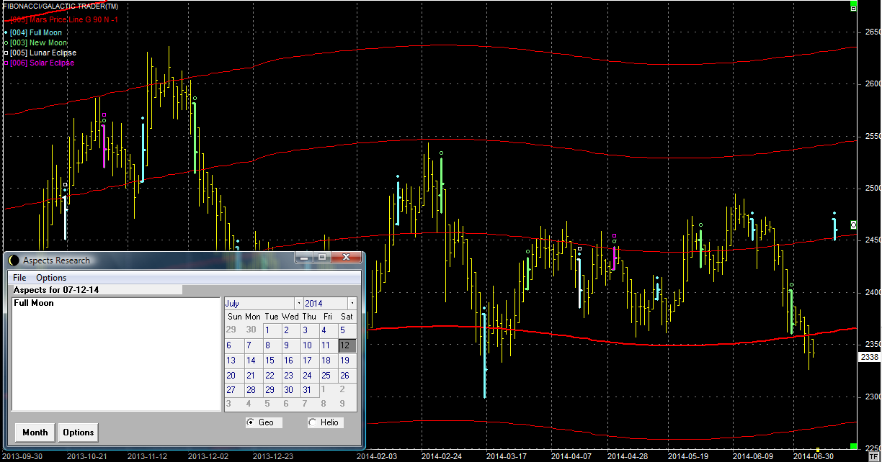Click the TF icon in bottom-right corner
The height and width of the screenshot is (462, 882).
[x=873, y=456]
